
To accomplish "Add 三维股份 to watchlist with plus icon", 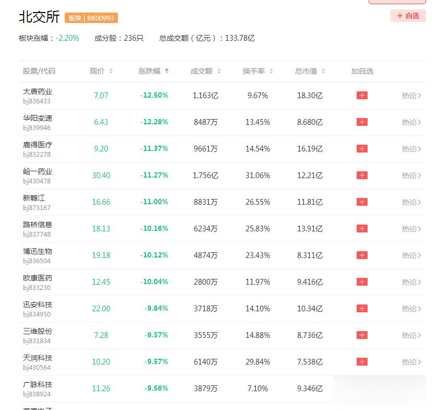I will (362, 335).
